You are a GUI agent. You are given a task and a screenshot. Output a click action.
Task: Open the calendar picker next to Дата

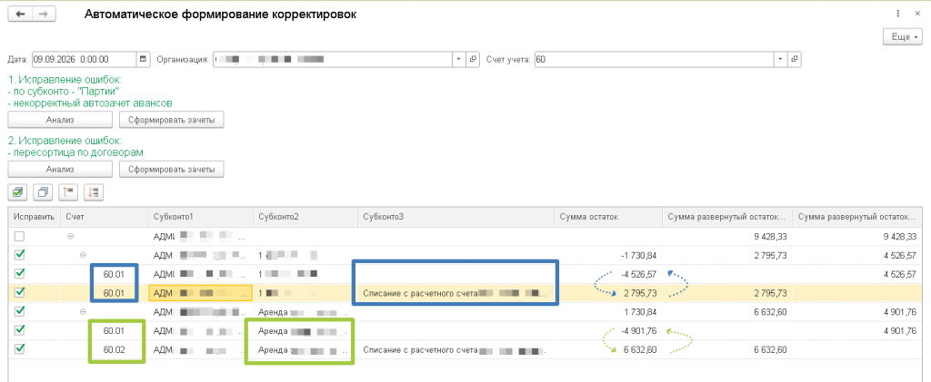pyautogui.click(x=143, y=59)
